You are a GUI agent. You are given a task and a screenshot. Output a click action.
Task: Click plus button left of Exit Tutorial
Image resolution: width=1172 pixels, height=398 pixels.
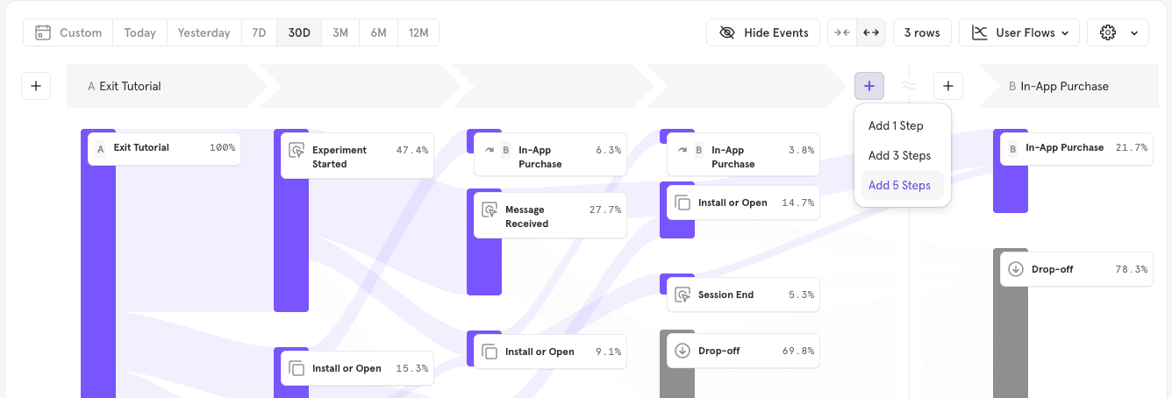point(36,86)
